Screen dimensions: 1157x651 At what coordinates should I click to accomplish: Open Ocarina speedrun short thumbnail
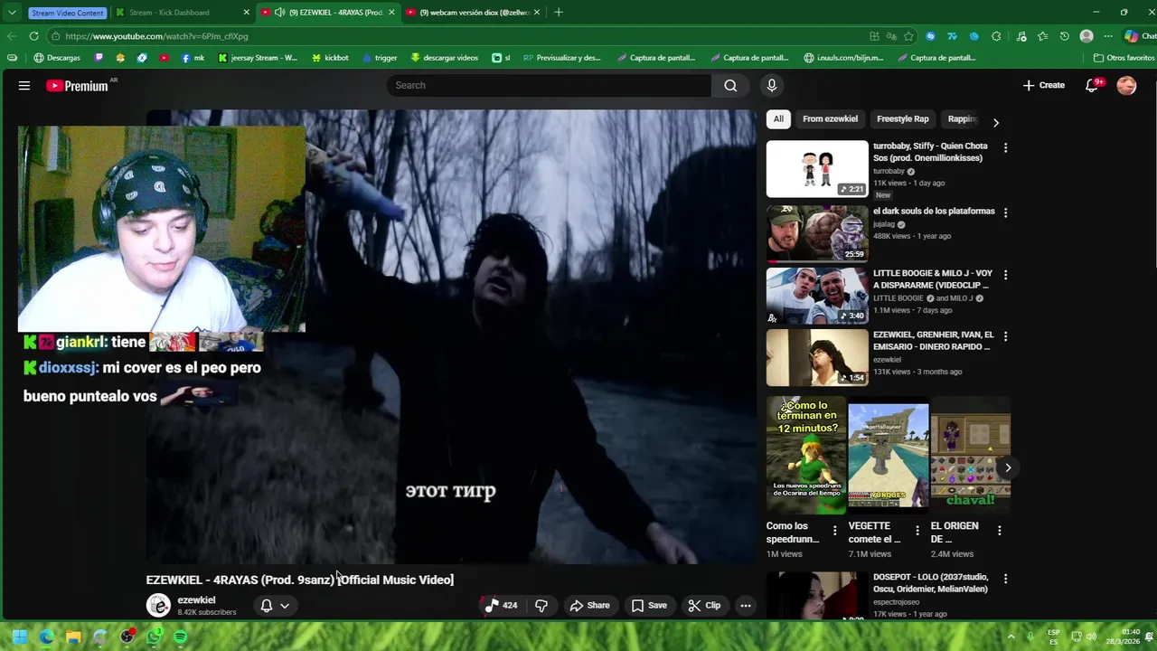pyautogui.click(x=806, y=455)
